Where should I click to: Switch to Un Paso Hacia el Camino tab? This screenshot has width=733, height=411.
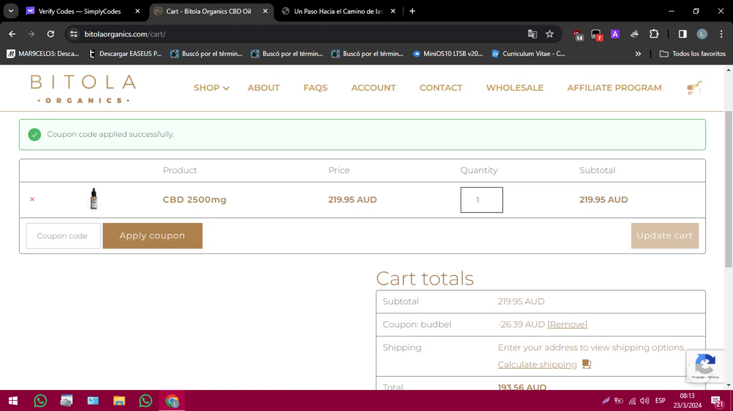point(338,11)
